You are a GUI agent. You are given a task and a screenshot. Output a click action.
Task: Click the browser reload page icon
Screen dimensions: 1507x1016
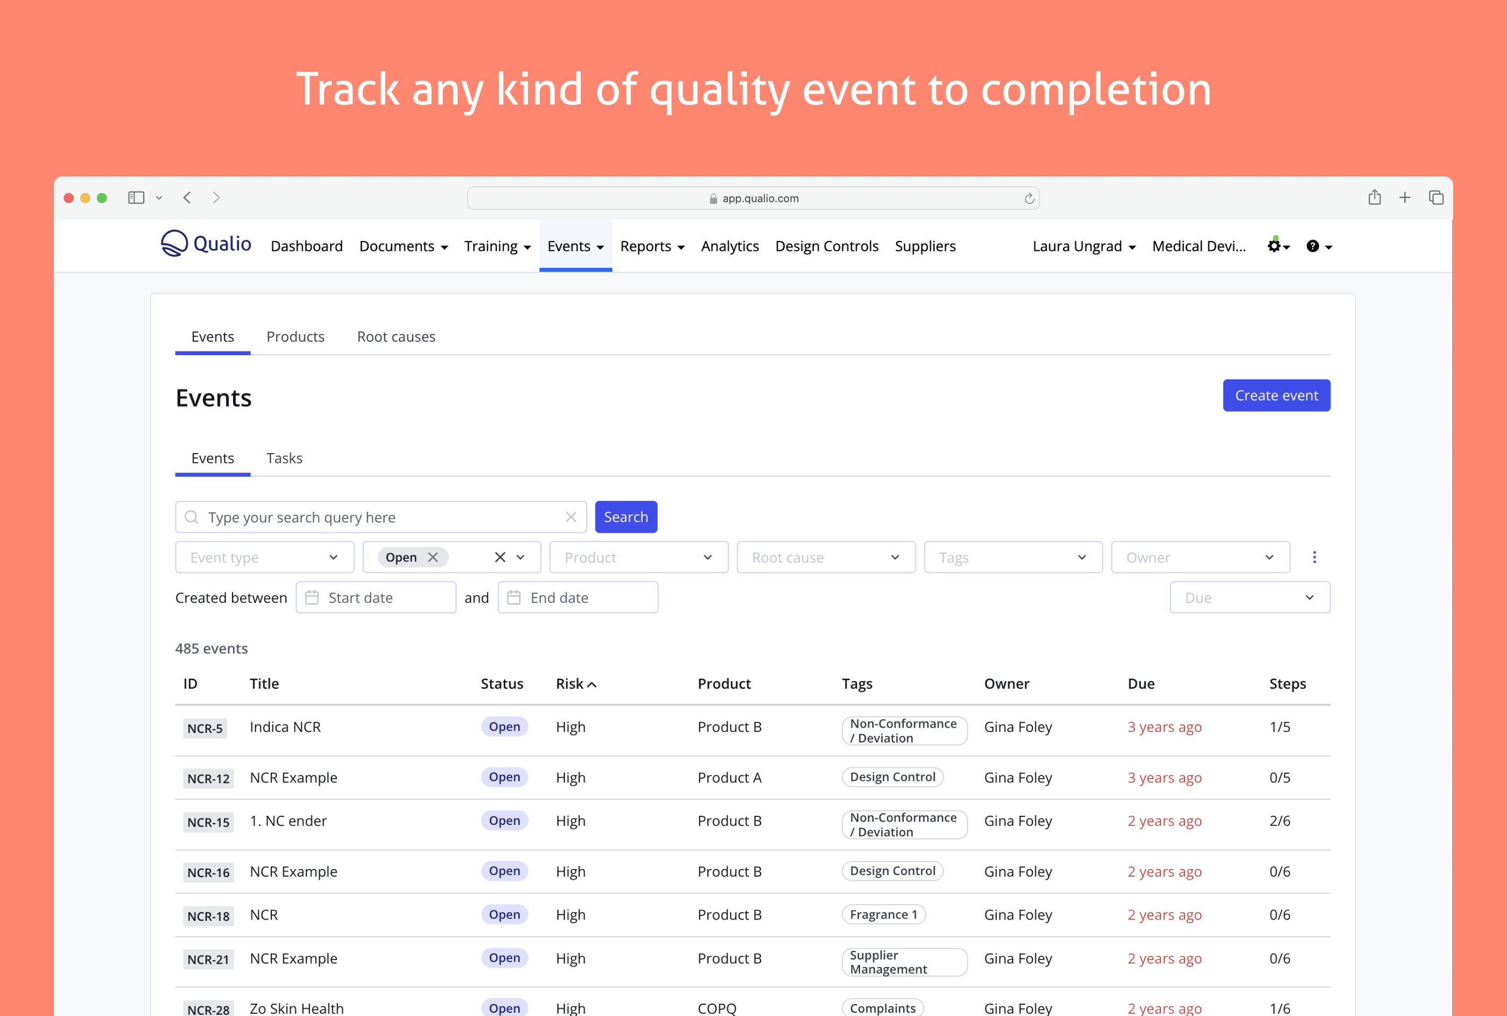pos(1029,198)
